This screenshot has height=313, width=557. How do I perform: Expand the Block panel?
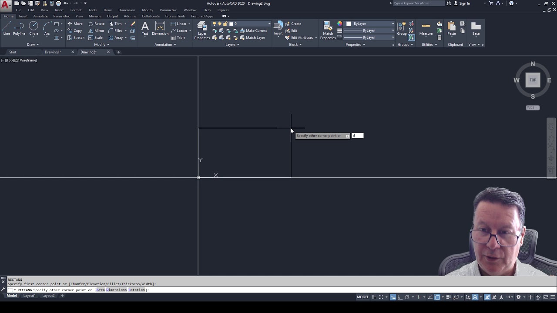click(295, 44)
